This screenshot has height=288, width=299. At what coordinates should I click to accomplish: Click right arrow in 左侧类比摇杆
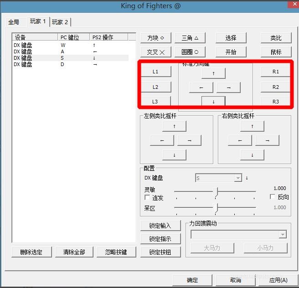click(189, 140)
